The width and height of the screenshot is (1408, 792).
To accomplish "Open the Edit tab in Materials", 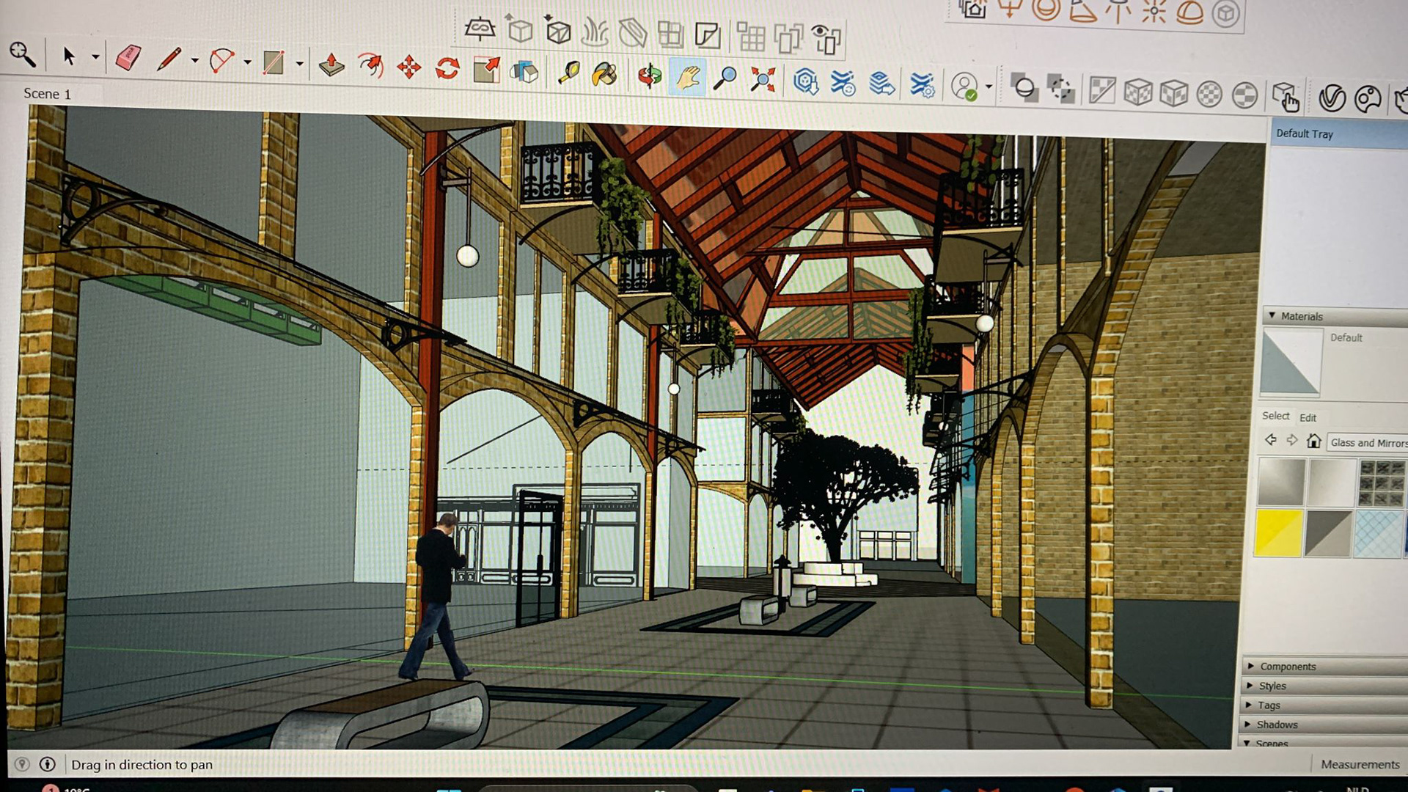I will 1308,417.
